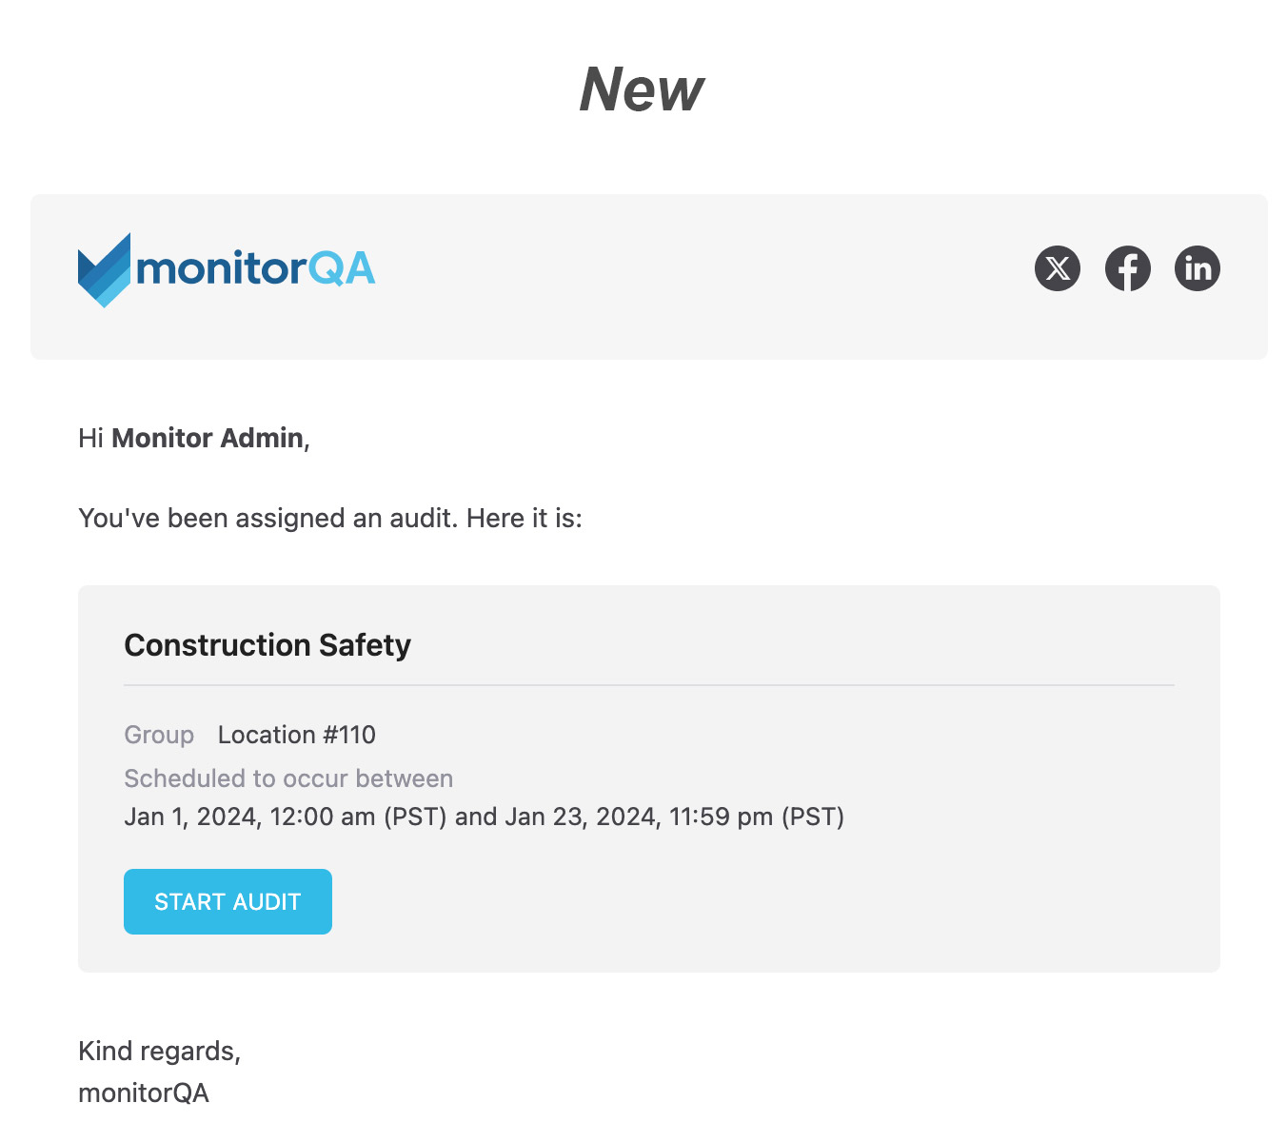The image size is (1287, 1142).
Task: Start the audit with START AUDIT button
Action: tap(228, 901)
